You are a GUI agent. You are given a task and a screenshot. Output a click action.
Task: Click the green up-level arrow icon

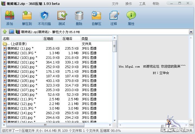5,32
